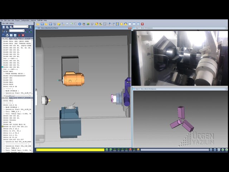This screenshot has height=172, width=229.
Task: Click the blue Info circle icon
Action: click(80, 24)
